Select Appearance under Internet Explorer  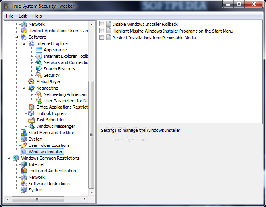(x=55, y=50)
